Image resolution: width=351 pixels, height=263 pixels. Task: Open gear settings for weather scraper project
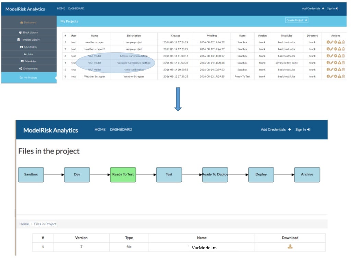336,42
